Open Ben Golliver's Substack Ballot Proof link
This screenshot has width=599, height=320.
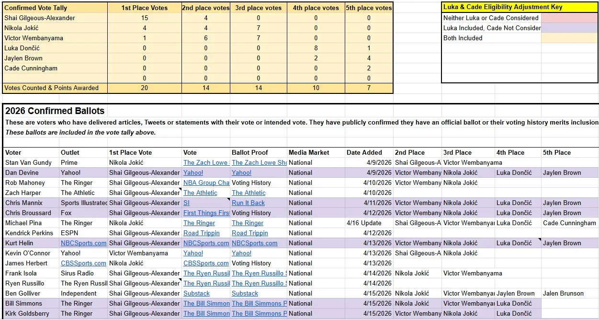245,293
